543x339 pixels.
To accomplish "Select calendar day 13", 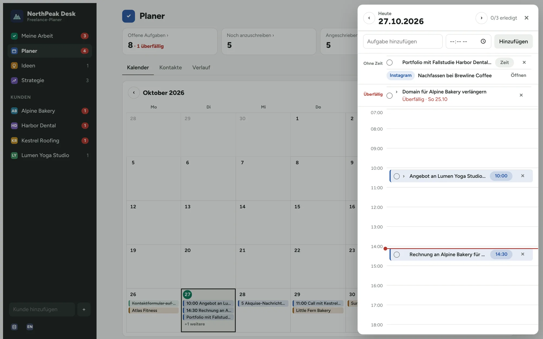I will (208, 222).
